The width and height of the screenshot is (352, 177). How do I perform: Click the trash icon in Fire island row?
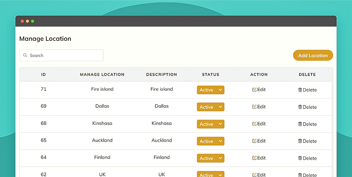(300, 90)
